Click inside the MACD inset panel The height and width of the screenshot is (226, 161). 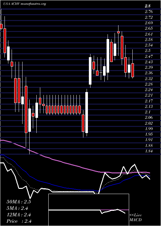point(89,210)
